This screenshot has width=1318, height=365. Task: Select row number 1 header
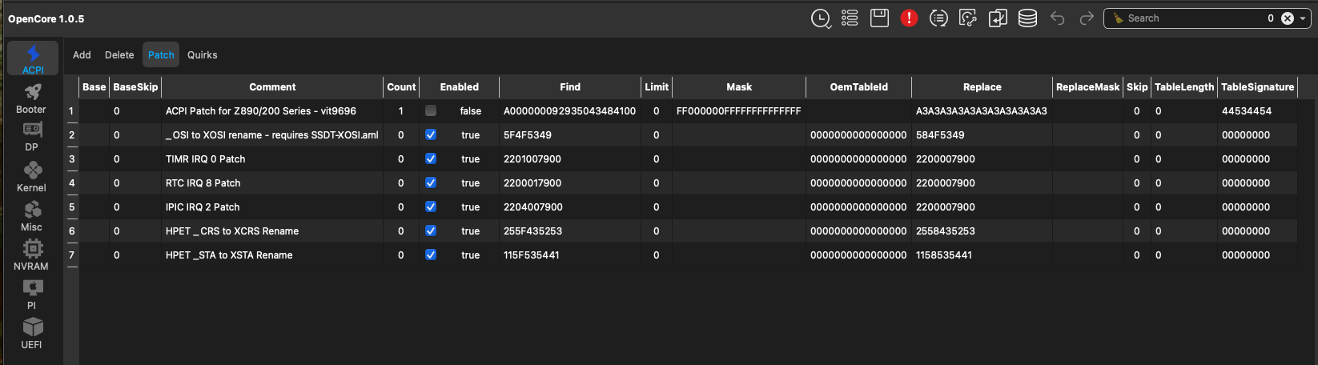point(71,111)
